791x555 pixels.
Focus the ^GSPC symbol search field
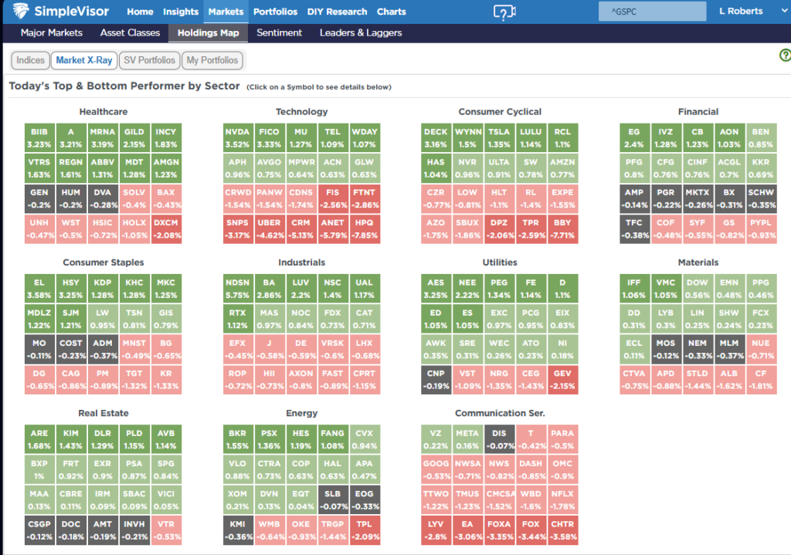pyautogui.click(x=652, y=12)
